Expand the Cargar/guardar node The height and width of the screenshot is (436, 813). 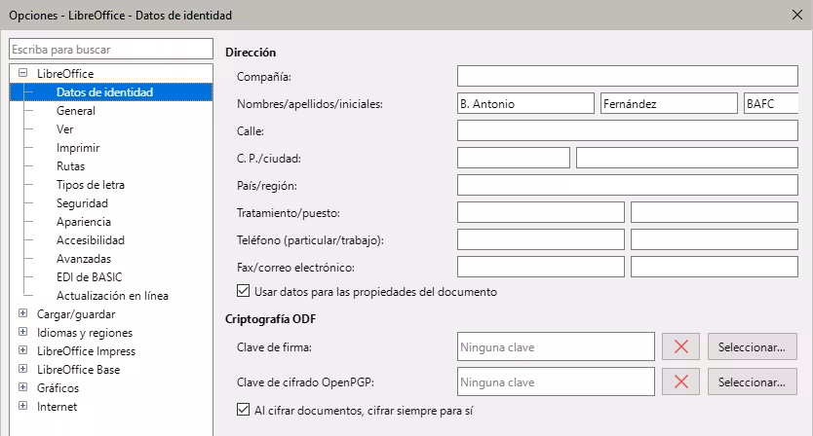pyautogui.click(x=22, y=313)
